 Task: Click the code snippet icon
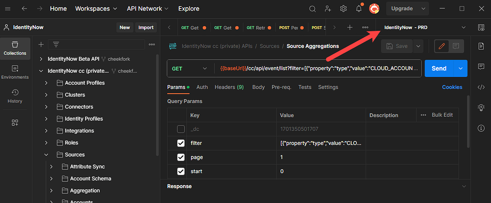point(481,87)
